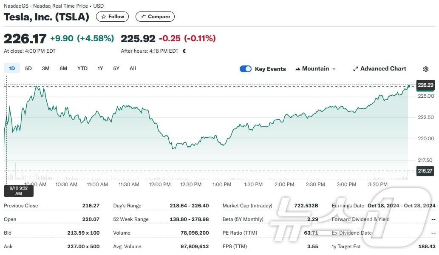
Task: Click the chart settings gear icon
Action: 426,69
